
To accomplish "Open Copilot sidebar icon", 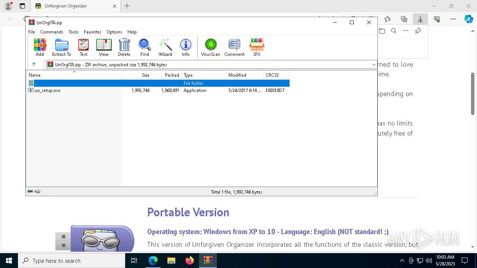I will [x=468, y=19].
